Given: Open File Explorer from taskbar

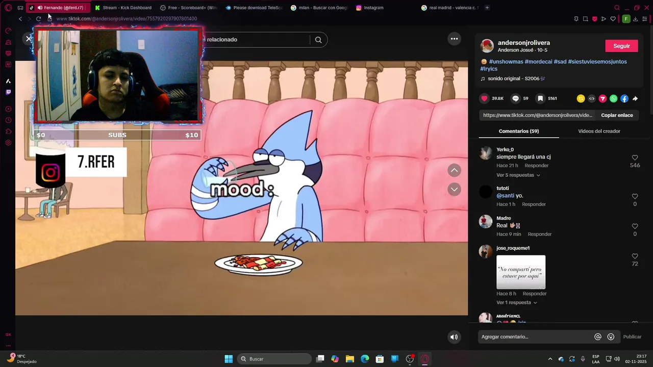Looking at the screenshot, I should coord(350,359).
